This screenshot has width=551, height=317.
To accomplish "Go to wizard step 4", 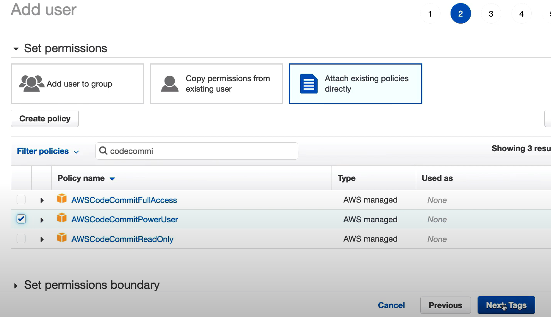I will tap(522, 14).
